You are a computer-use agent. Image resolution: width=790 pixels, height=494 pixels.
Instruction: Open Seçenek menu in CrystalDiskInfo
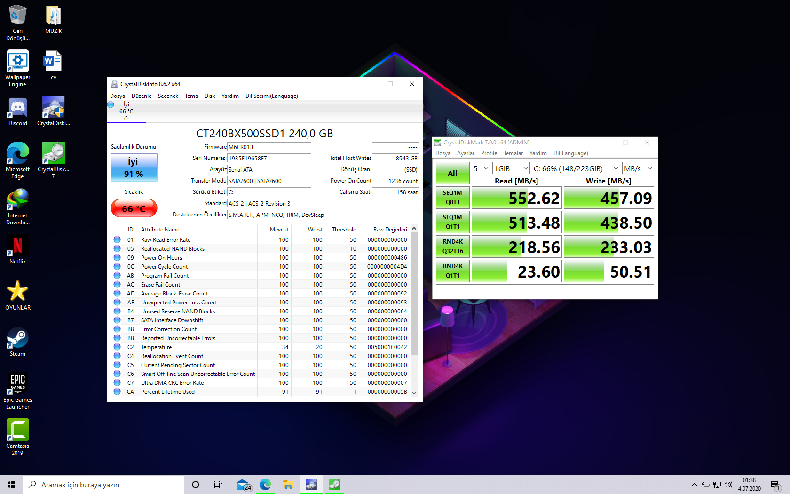(x=168, y=96)
